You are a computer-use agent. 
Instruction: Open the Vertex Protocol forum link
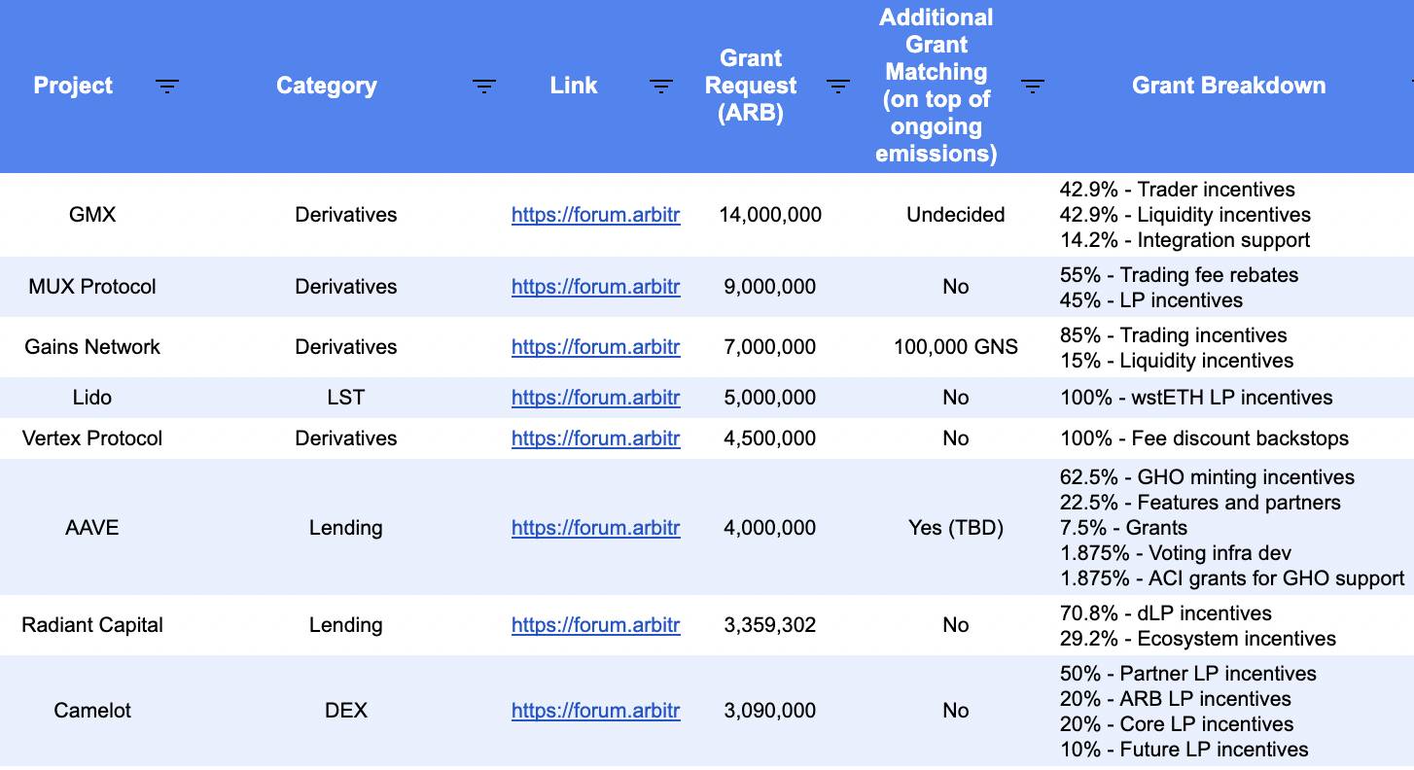[596, 438]
